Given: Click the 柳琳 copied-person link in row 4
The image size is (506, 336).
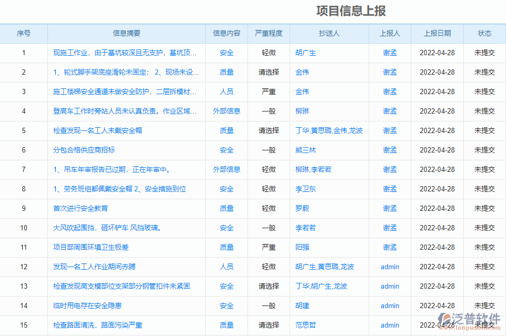Looking at the screenshot, I should coord(303,111).
